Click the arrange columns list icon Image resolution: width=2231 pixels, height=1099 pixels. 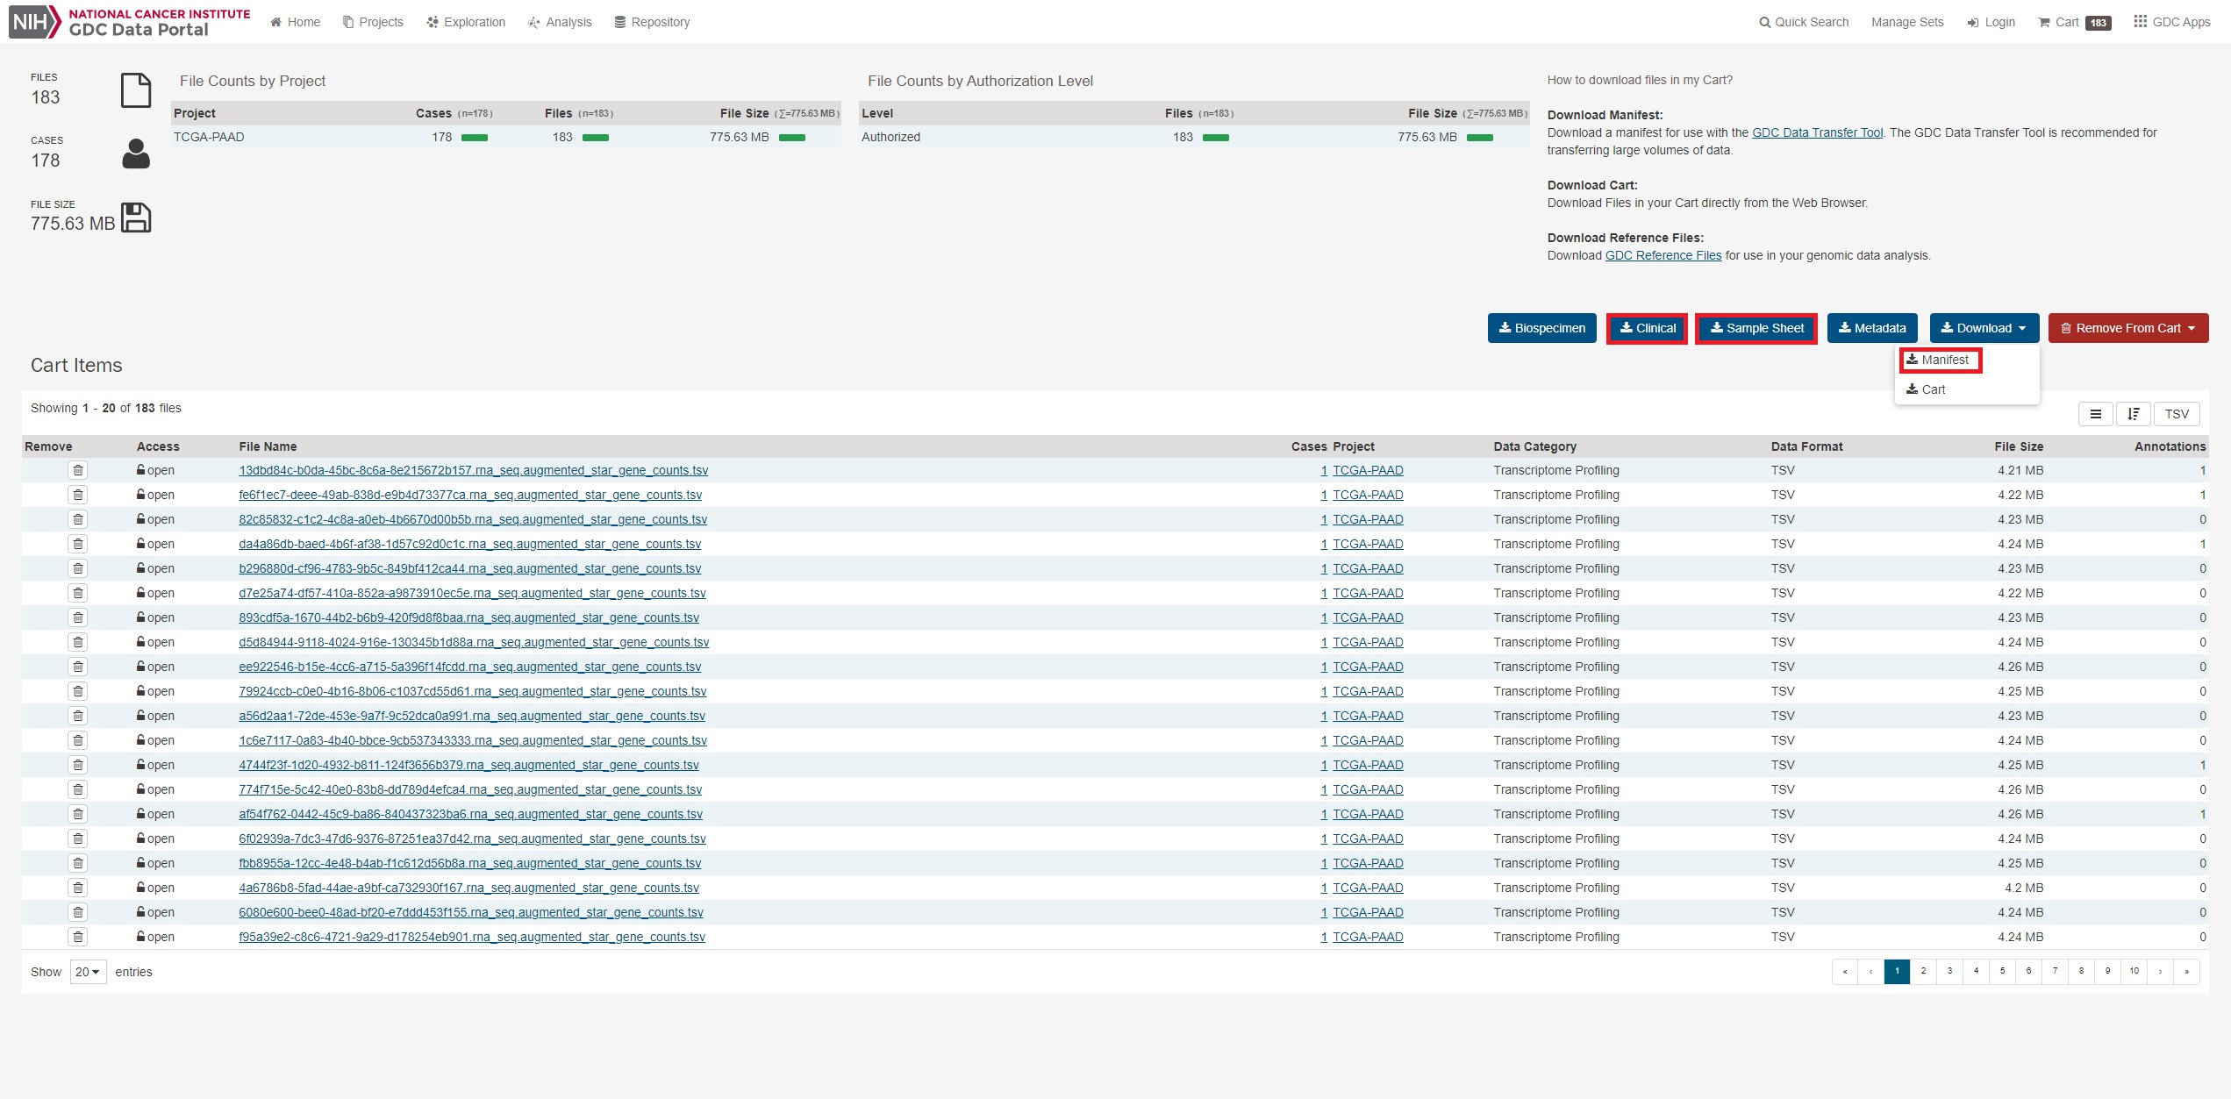(2095, 414)
